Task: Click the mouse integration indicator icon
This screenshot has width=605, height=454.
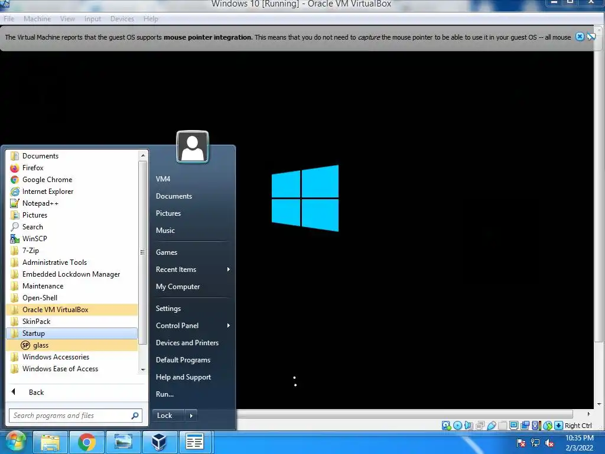Action: (548, 426)
